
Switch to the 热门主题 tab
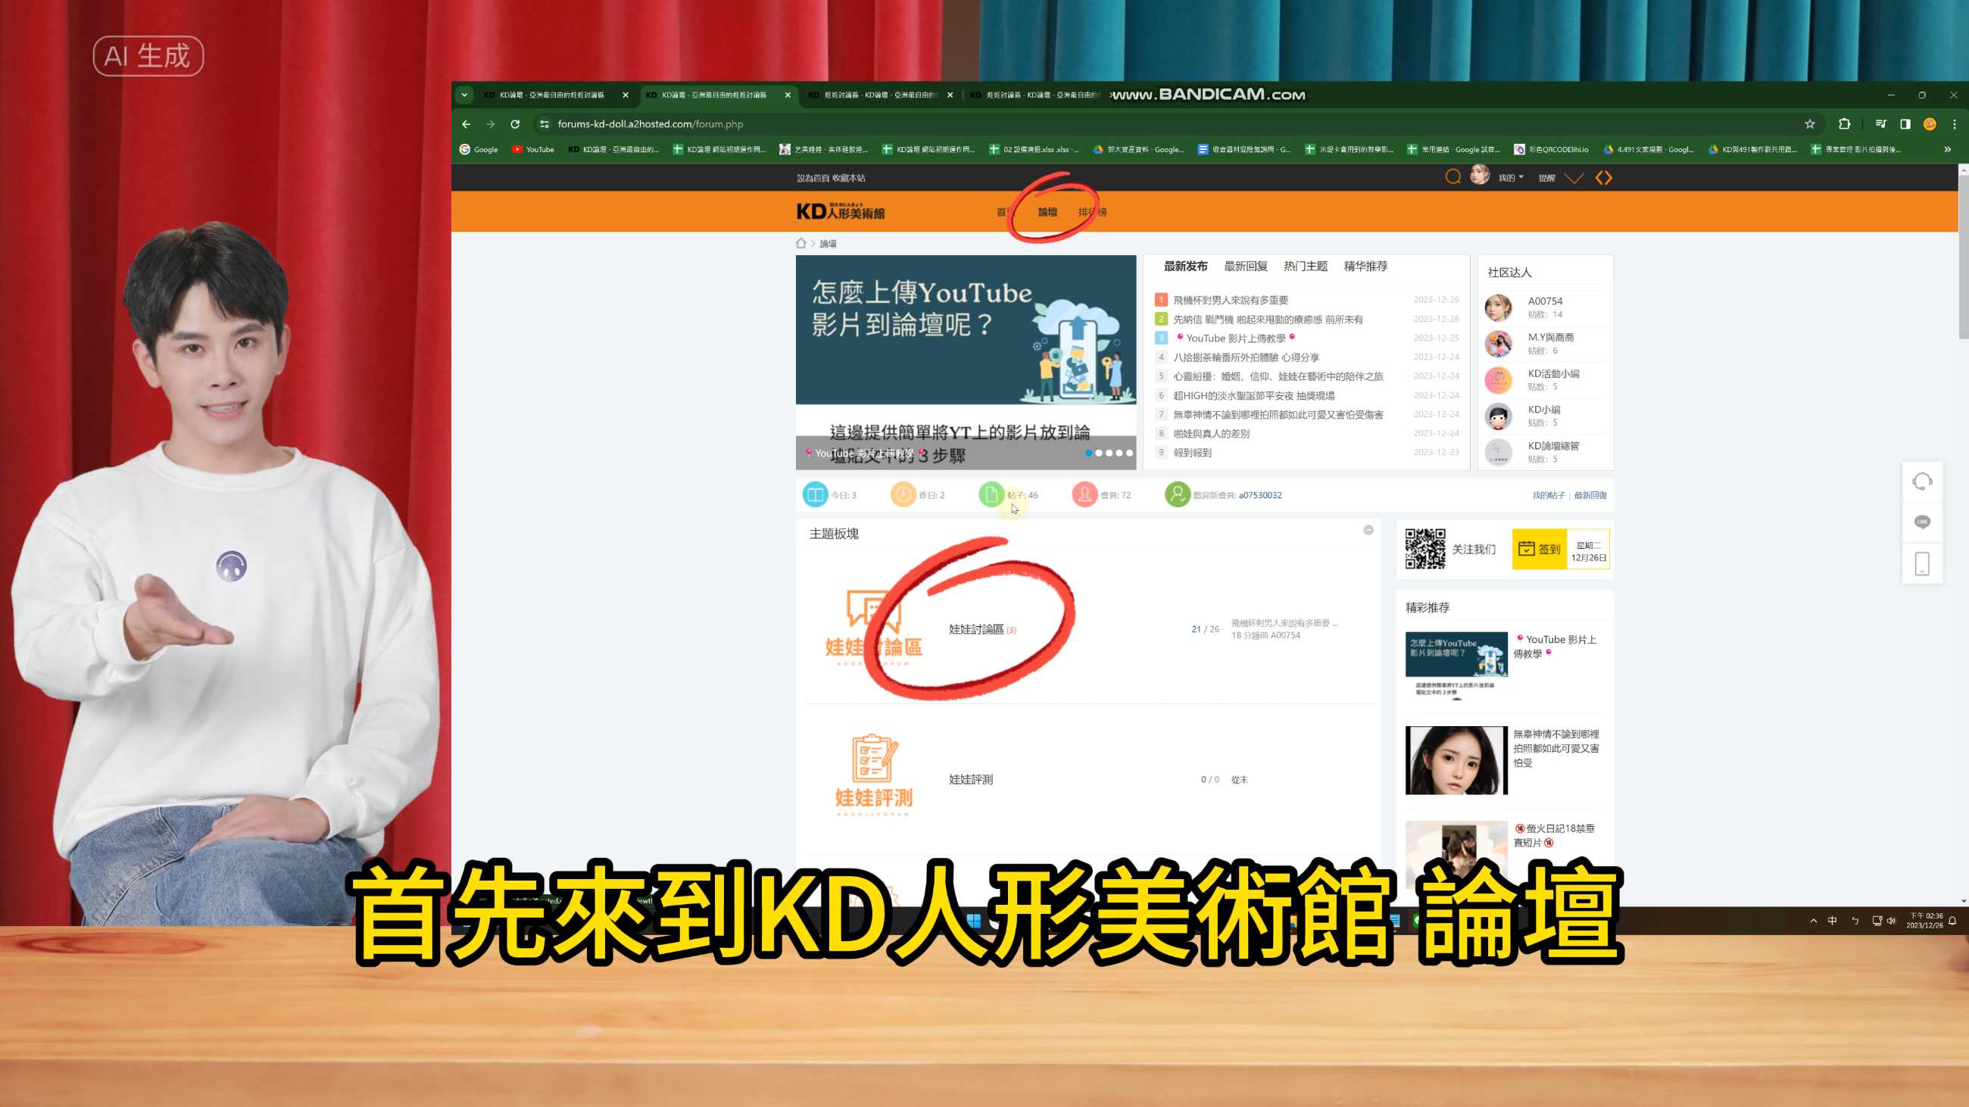pos(1306,266)
